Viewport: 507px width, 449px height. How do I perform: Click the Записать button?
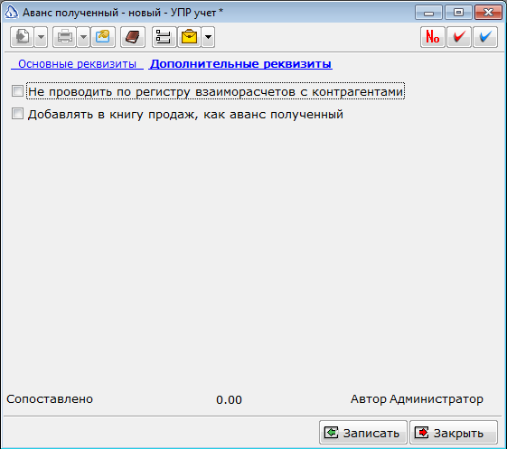pyautogui.click(x=362, y=432)
